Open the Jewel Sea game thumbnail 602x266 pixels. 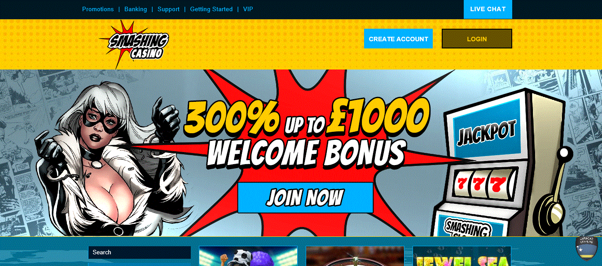[462, 256]
